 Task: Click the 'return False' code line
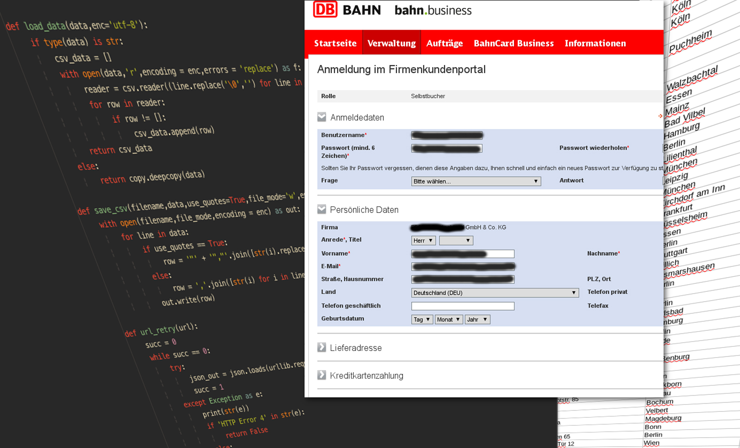click(247, 432)
